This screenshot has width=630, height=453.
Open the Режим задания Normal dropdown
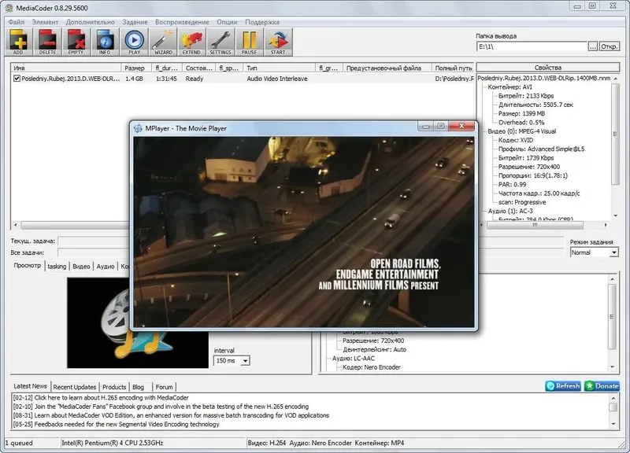(614, 252)
